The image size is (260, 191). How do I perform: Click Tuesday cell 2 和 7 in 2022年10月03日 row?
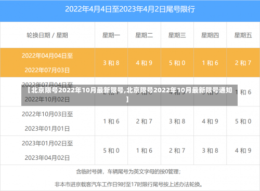[x=144, y=121]
